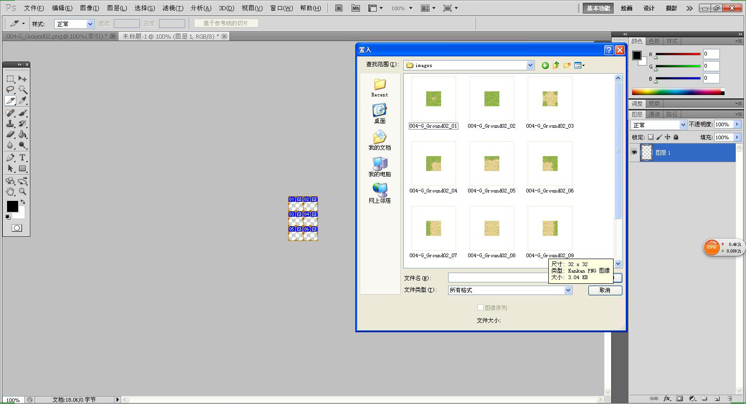Open Mini Bridge with Mb icon
Viewport: 746px width, 404px height.
(x=356, y=8)
